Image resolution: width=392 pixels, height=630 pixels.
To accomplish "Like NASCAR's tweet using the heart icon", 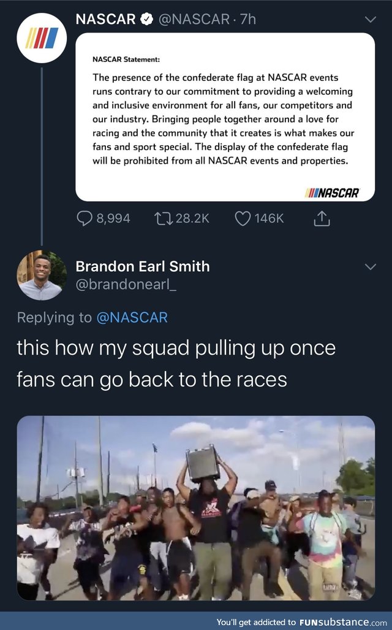I will click(244, 218).
